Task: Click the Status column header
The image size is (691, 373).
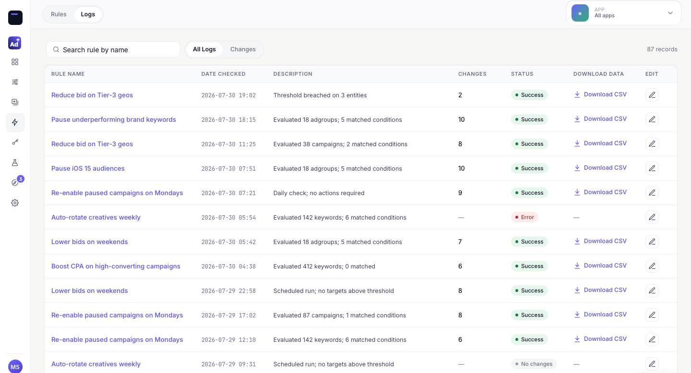Action: pos(522,74)
